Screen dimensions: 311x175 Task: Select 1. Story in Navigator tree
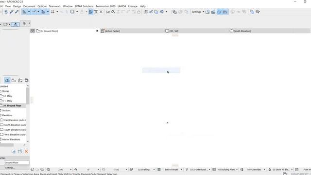click(x=8, y=101)
